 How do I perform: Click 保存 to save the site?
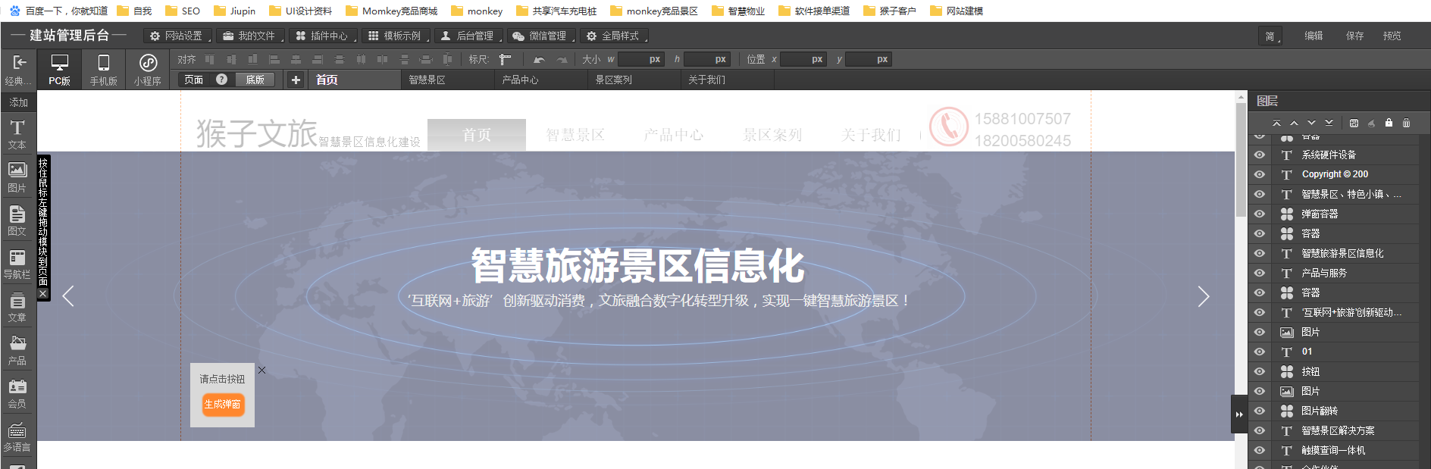coord(1354,36)
